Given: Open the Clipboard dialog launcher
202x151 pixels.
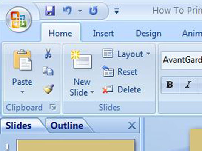Looking at the screenshot, I should pyautogui.click(x=53, y=107).
